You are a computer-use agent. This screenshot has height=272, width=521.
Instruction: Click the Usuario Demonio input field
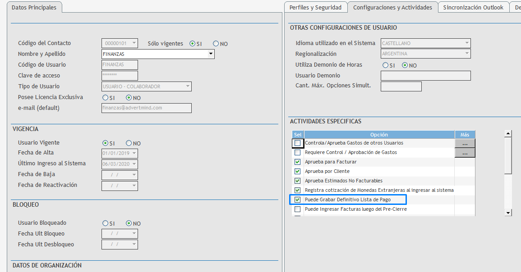coord(425,76)
